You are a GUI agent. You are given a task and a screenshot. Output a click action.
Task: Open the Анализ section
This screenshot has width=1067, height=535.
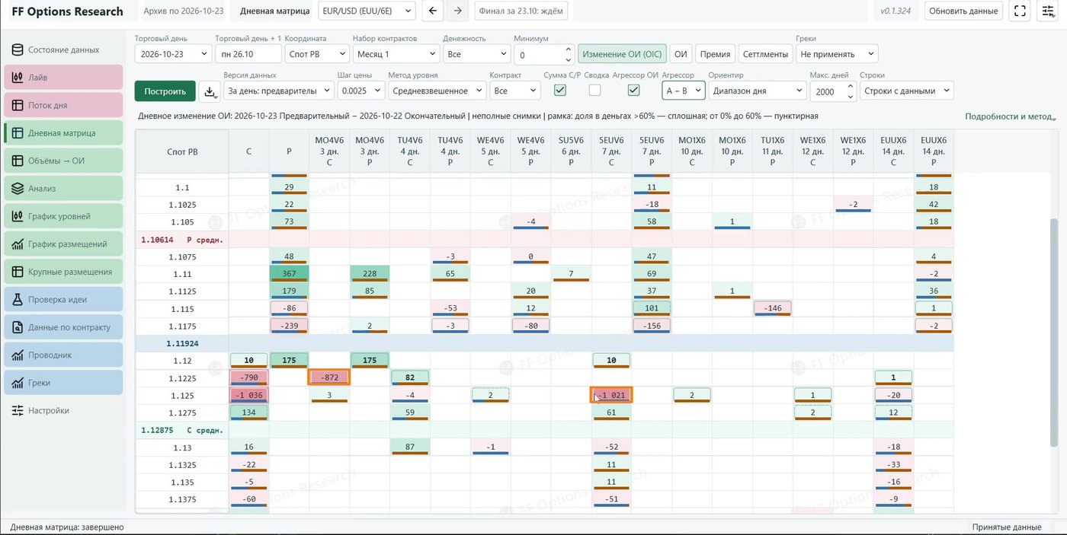click(63, 188)
